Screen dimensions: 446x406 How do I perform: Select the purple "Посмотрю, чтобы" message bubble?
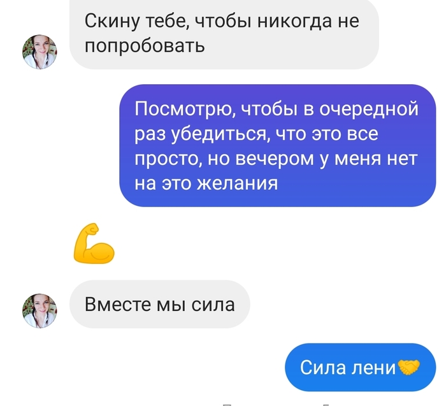(x=278, y=145)
